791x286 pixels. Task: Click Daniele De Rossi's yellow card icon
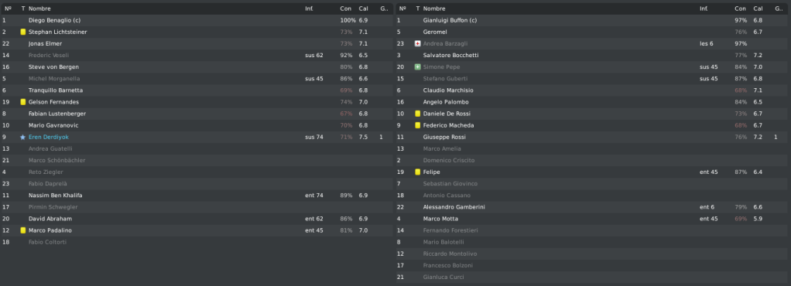417,114
